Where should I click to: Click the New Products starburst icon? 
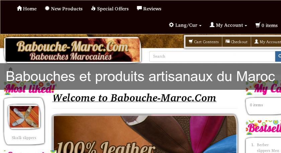[x=47, y=8]
